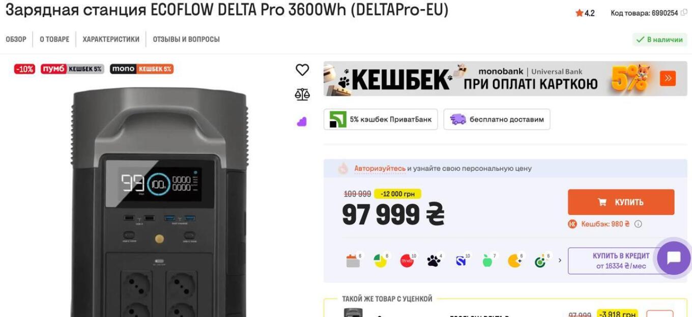This screenshot has width=692, height=317.
Task: Open cashback info circle icon
Action: pyautogui.click(x=638, y=224)
